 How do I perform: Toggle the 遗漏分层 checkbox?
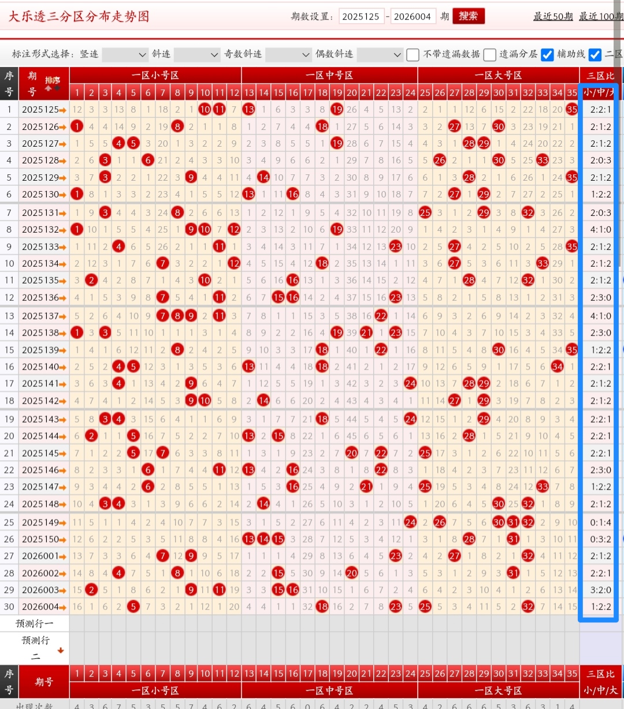coord(490,54)
